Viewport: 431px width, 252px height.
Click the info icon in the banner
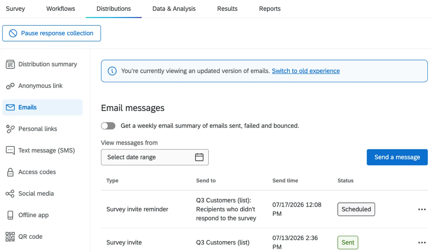112,71
